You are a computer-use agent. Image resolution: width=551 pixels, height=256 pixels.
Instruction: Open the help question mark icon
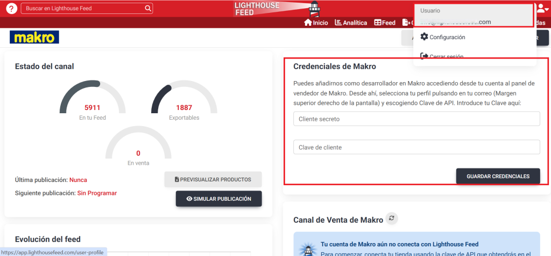pyautogui.click(x=12, y=9)
